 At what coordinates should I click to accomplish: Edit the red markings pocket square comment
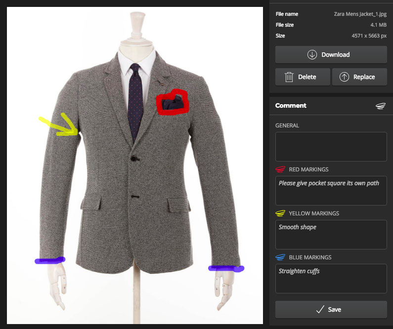(331, 190)
